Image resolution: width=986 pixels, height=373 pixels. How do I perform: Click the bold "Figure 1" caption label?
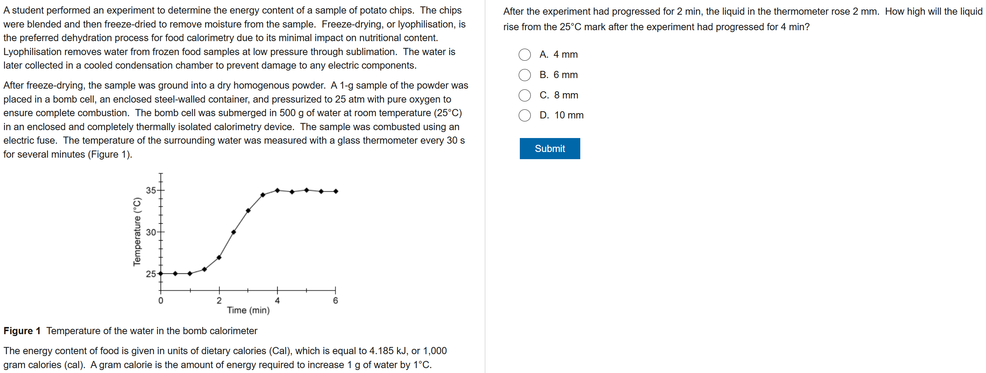coord(22,331)
